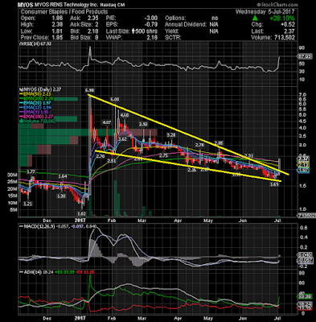Click the 6.98 peak price label
316x322 pixels.
tap(89, 90)
